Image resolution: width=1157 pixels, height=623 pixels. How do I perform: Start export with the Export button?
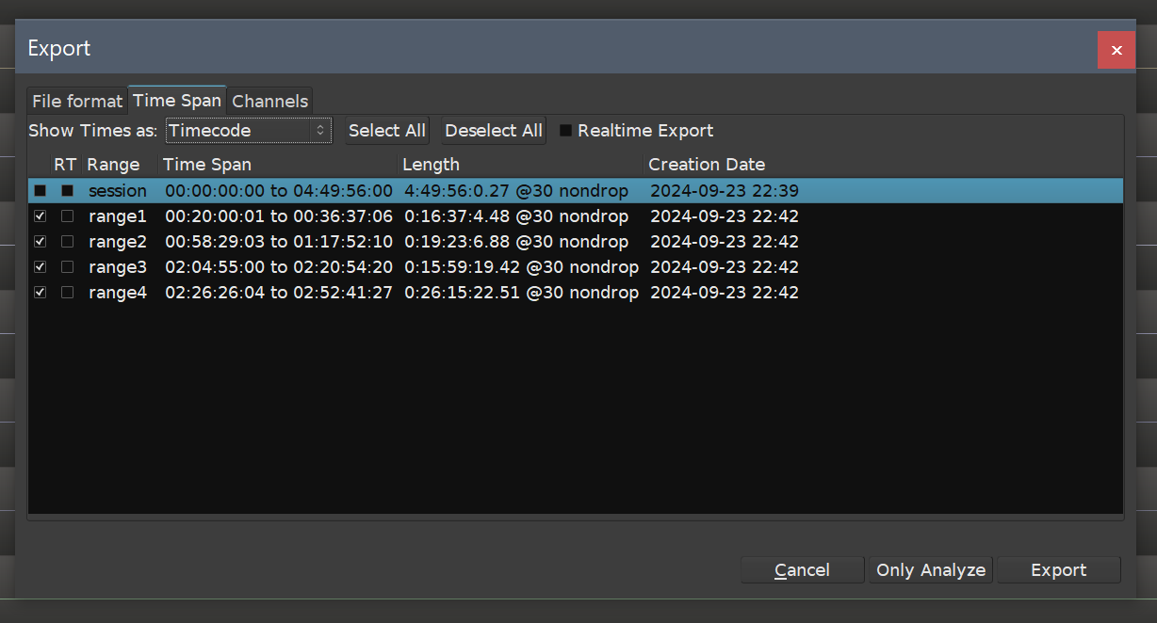click(1058, 570)
